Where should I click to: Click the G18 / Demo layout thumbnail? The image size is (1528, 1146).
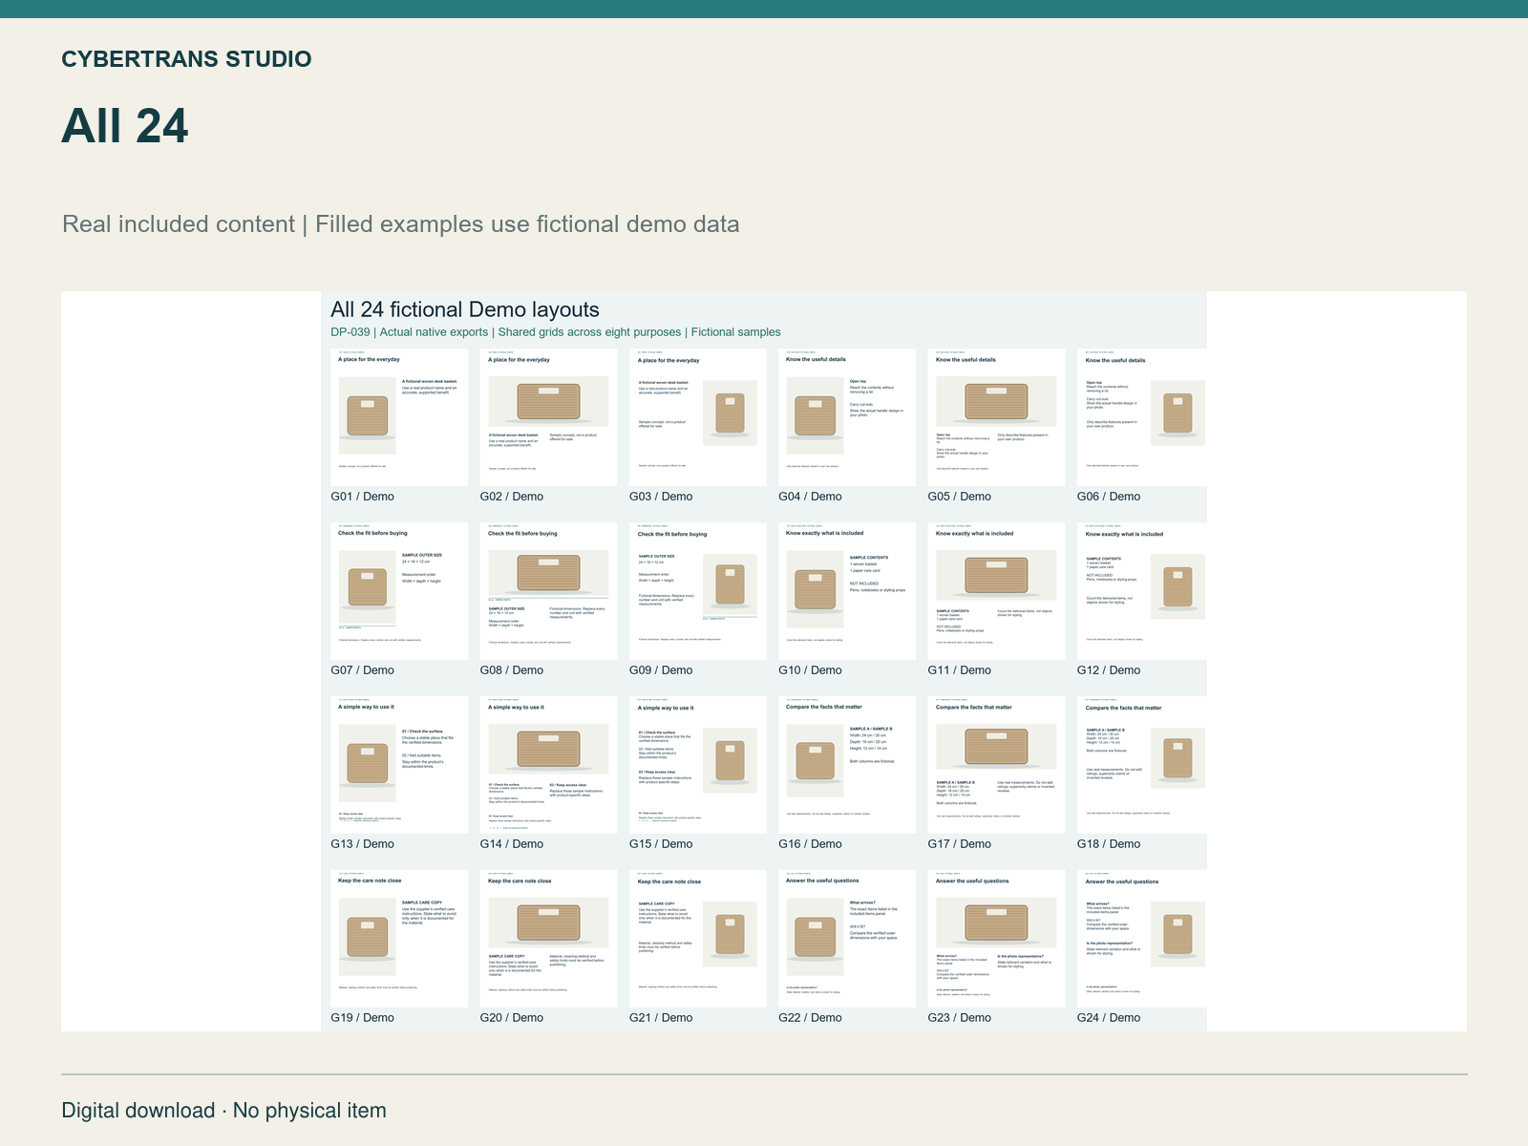point(1142,765)
